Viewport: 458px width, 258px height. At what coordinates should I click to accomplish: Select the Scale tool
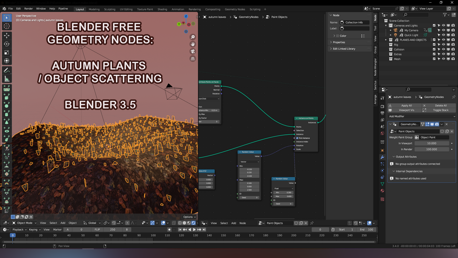click(x=6, y=53)
